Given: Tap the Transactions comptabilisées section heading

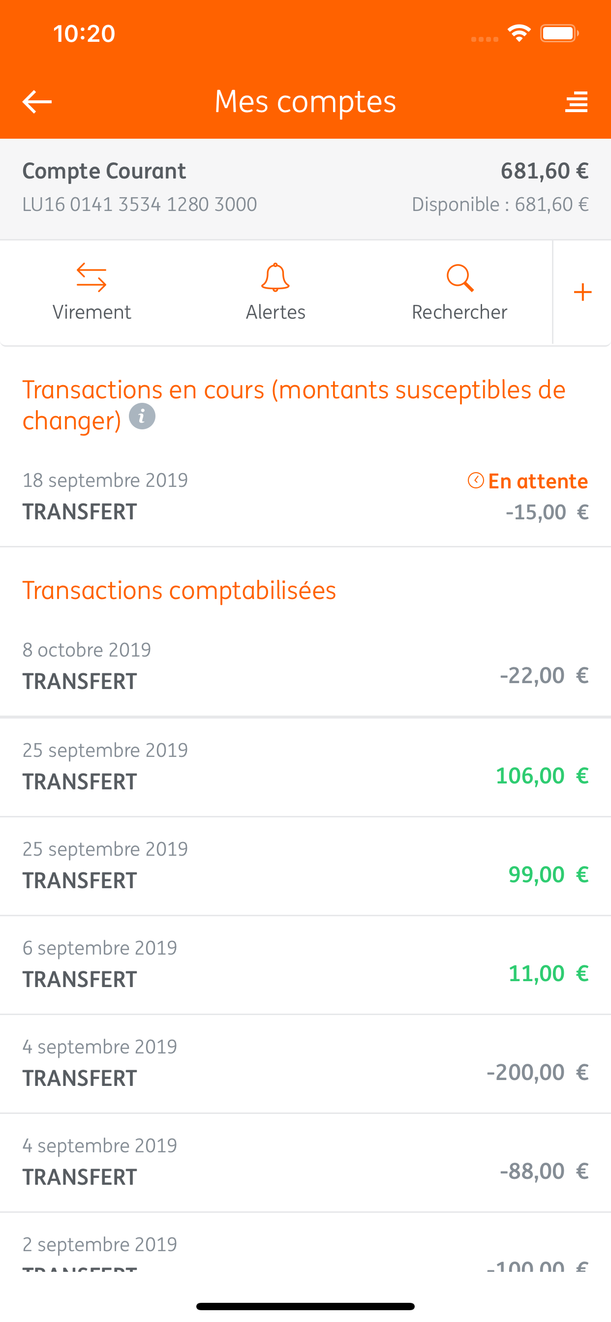Looking at the screenshot, I should click(179, 590).
